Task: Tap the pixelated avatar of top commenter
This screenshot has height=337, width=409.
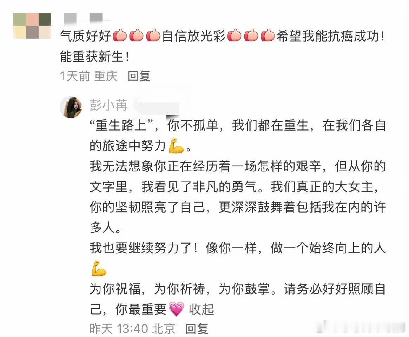Action: tap(32, 26)
